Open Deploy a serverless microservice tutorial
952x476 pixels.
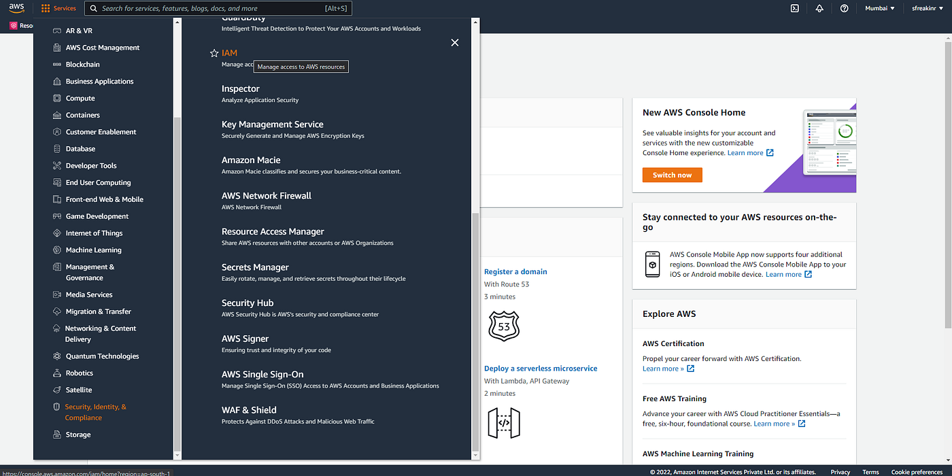(541, 368)
